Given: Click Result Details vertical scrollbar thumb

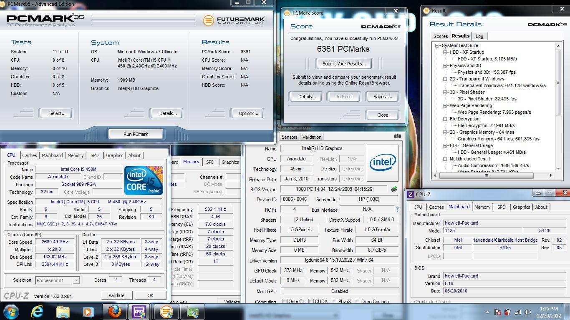Looking at the screenshot, I should coord(559,82).
